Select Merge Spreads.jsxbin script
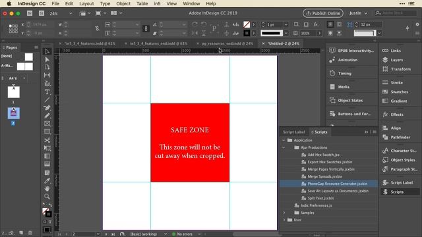Screen dimensions: 422x237 point(325,176)
